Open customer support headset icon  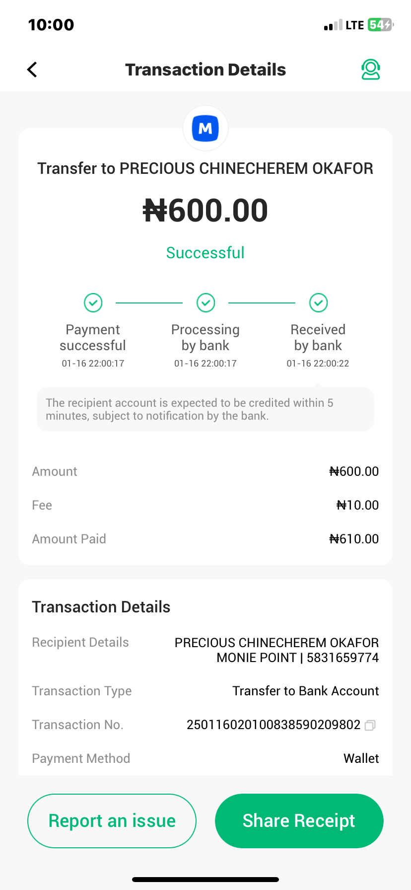(x=370, y=70)
